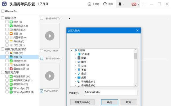Check the 2022-07-27 (1) date checkbox
This screenshot has height=106, width=171.
[x=42, y=18]
